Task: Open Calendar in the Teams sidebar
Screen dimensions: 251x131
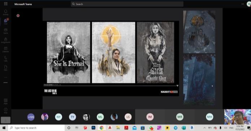Action: pyautogui.click(x=6, y=49)
